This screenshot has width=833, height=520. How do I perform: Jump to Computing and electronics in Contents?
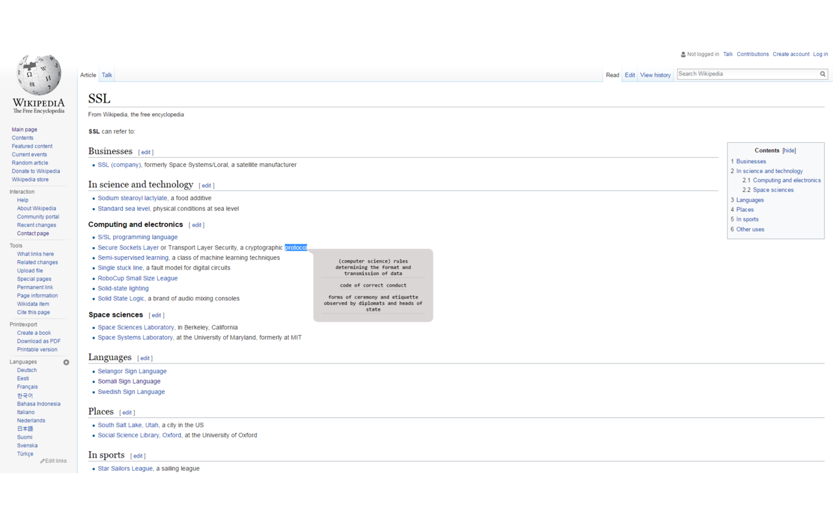tap(787, 181)
